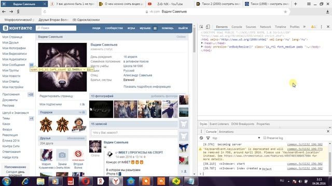Viewport: 332px width, 186px height.
Task: Open 'Приложения' in left menu
Action: (11, 94)
